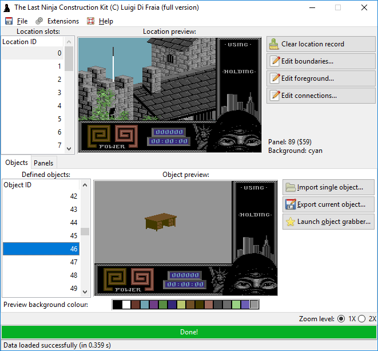Select Object ID 44 in defined objects

click(41, 223)
